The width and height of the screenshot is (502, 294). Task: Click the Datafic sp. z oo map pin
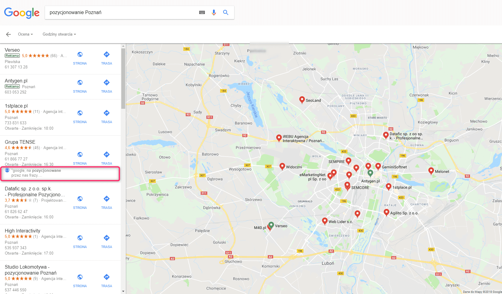(386, 135)
